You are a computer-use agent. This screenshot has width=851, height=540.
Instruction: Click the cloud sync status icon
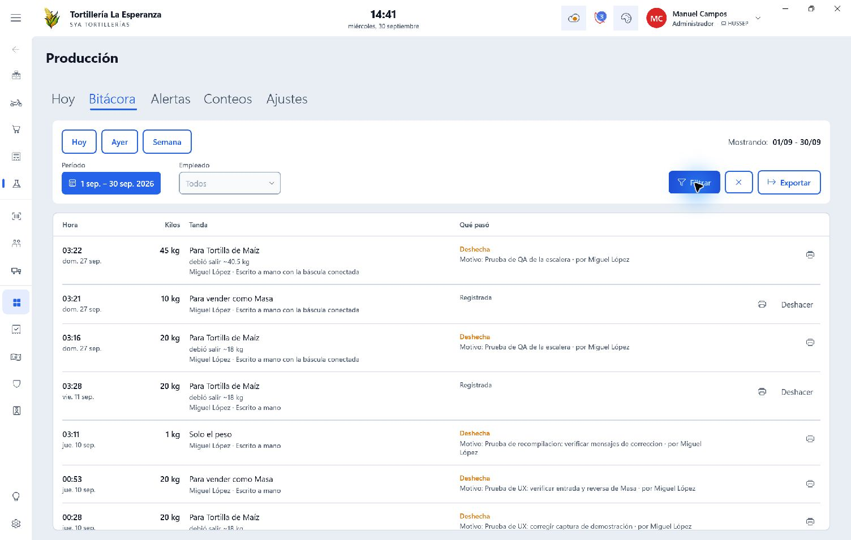coord(574,18)
